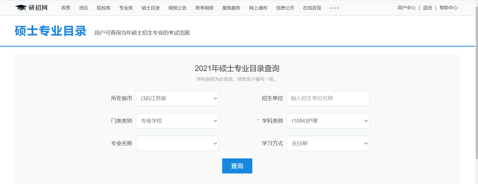Image resolution: width=478 pixels, height=184 pixels.
Task: Open the 学习方式 dropdown showing 全日制
Action: coord(328,143)
